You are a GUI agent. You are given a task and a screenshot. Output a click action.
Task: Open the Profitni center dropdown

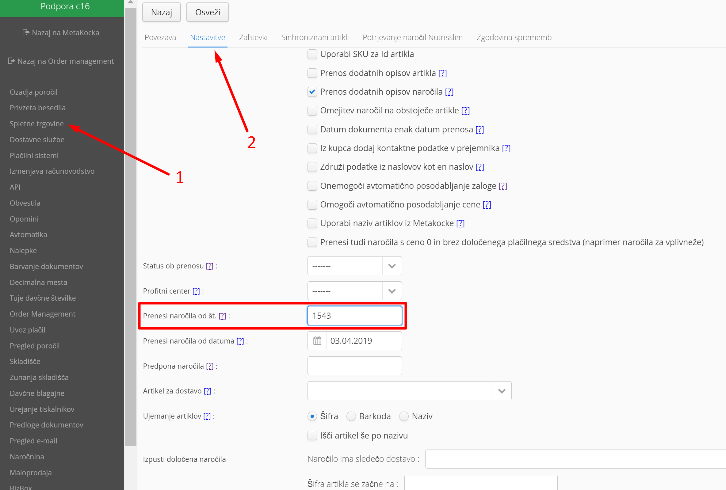[x=392, y=291]
